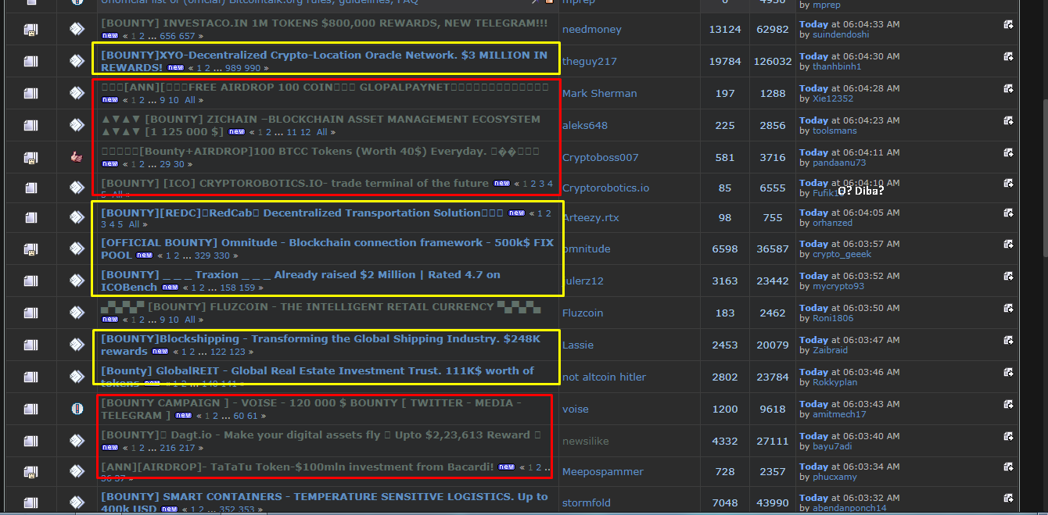Click the message icon beside XYO thread
This screenshot has width=1048, height=515.
(x=77, y=61)
